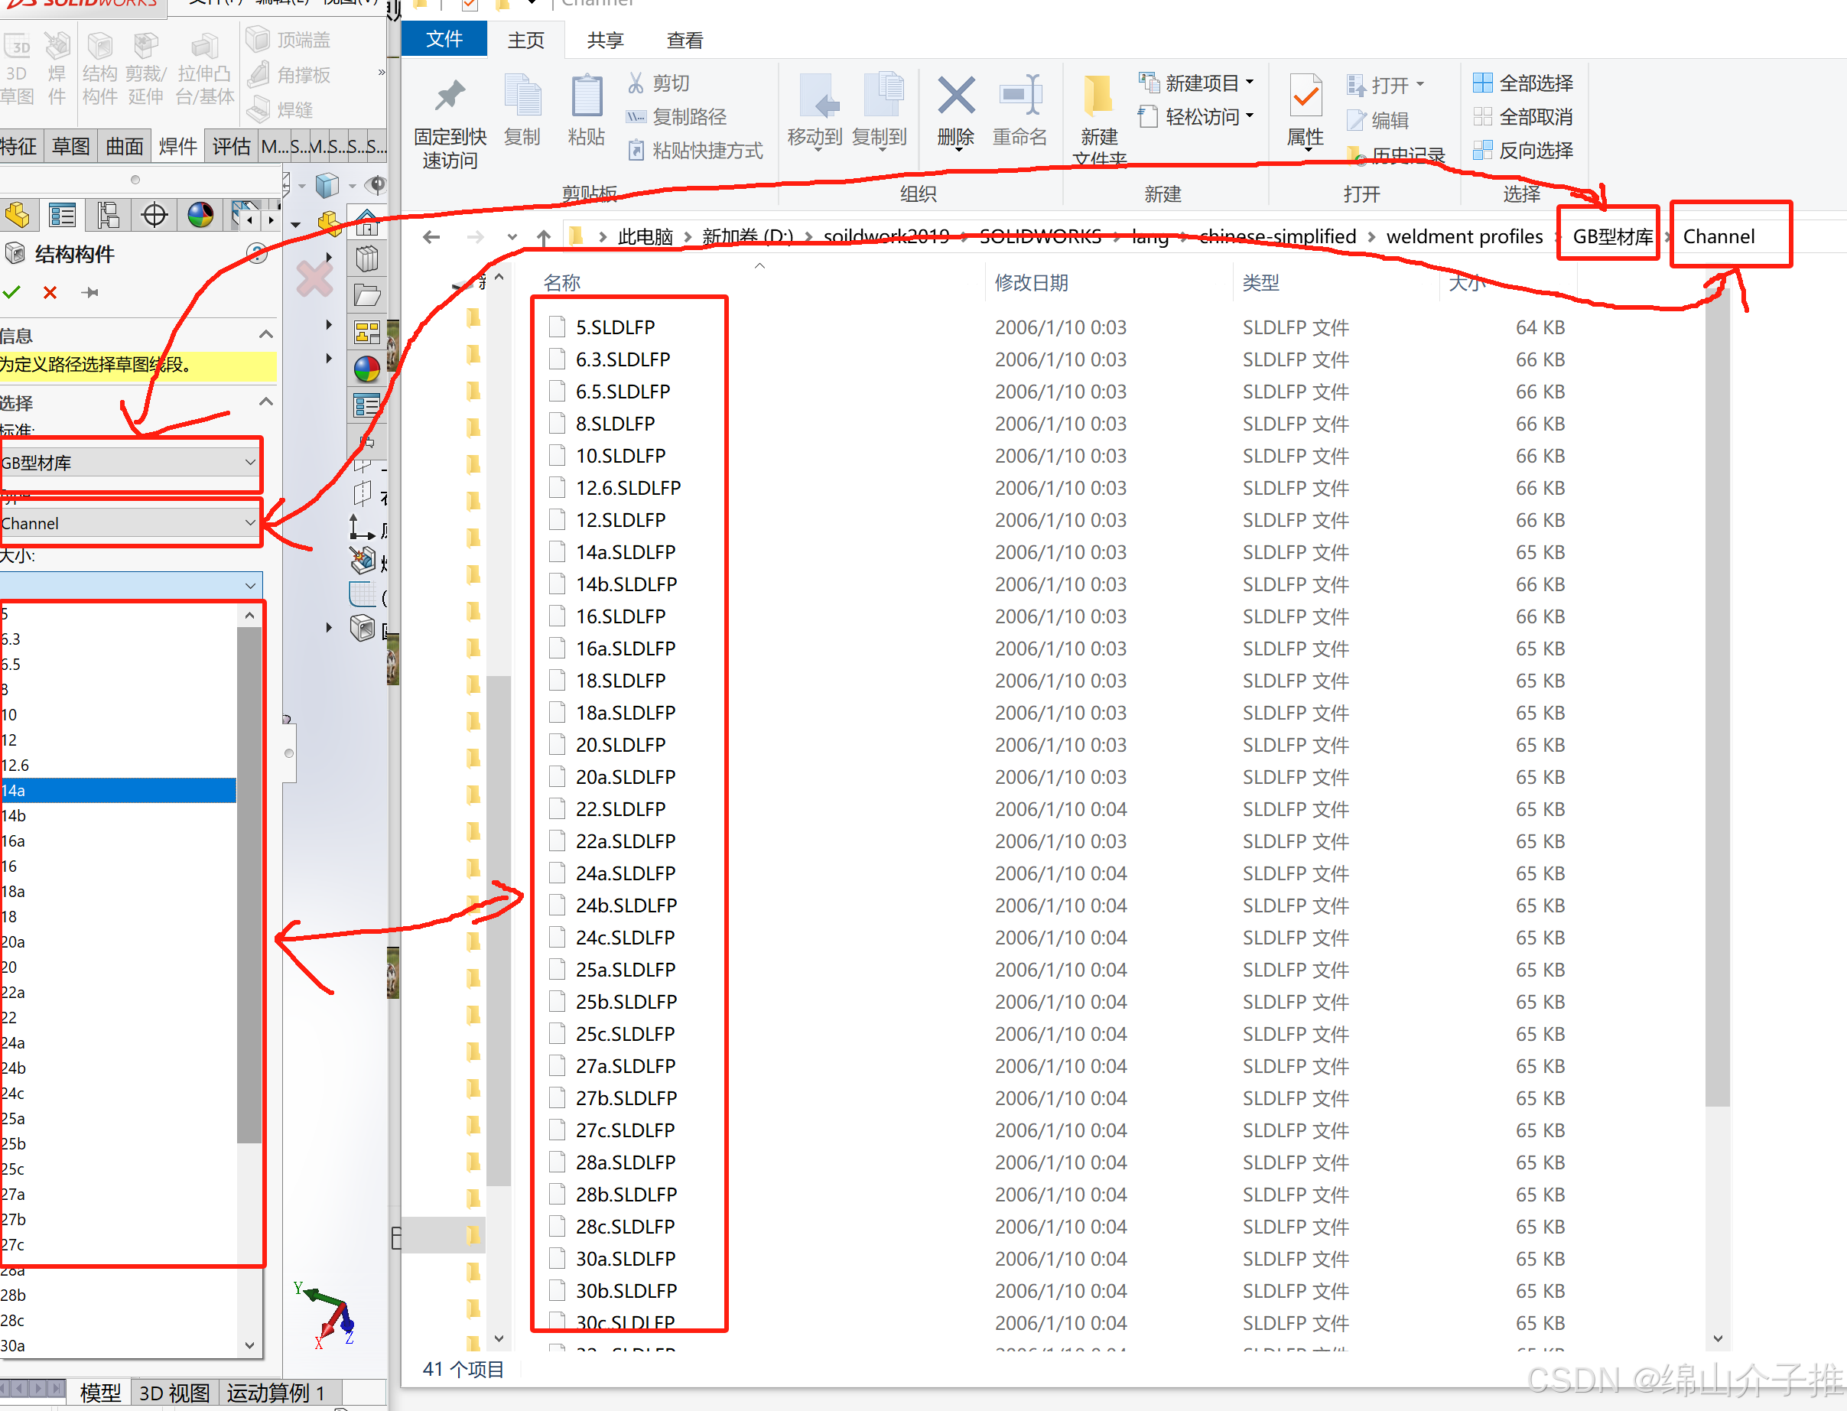Switch to the 焊件 command tab

[x=177, y=146]
